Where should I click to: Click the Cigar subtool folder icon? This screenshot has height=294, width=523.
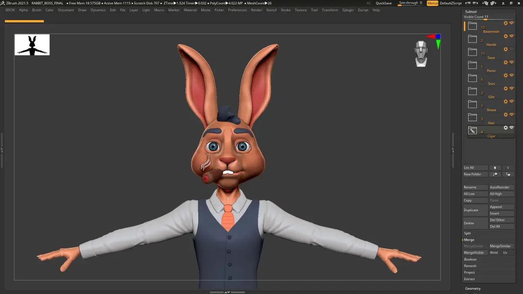click(472, 131)
